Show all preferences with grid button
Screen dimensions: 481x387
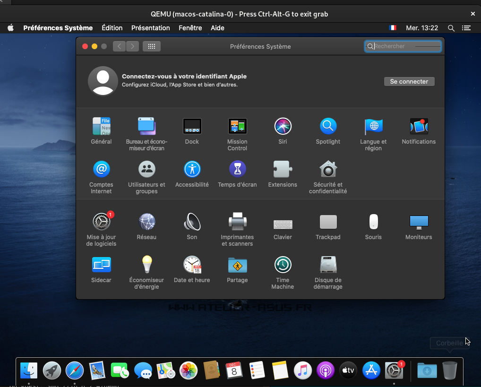(x=152, y=46)
